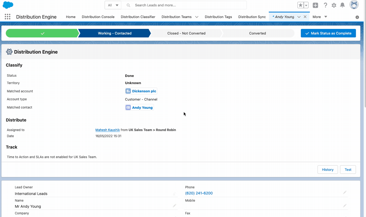Select the completed green checkmark stage
Image resolution: width=366 pixels, height=217 pixels.
(x=42, y=33)
